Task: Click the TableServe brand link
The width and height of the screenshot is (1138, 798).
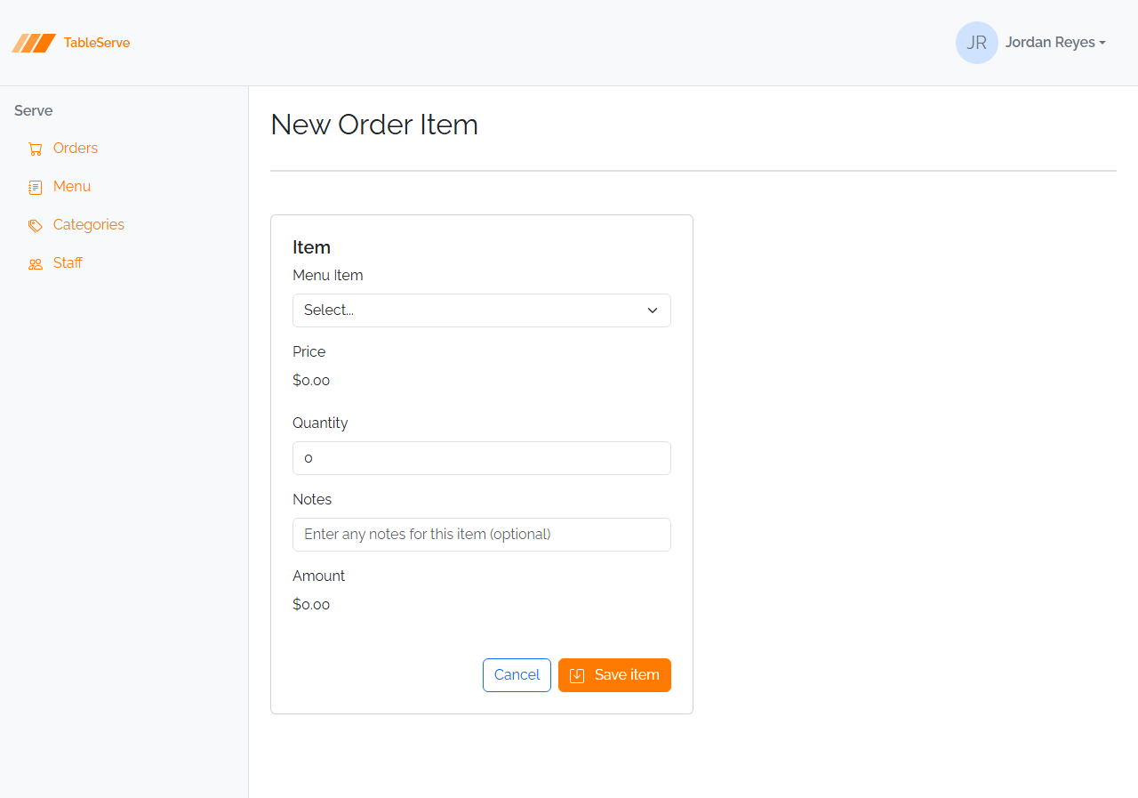Action: (71, 43)
